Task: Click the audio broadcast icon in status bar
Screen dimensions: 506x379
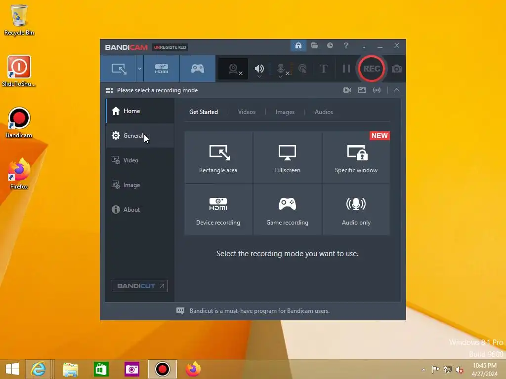Action: (x=377, y=90)
